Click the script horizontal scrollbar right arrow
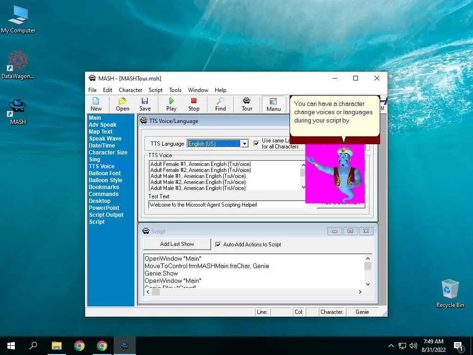473x355 pixels. 360,292
